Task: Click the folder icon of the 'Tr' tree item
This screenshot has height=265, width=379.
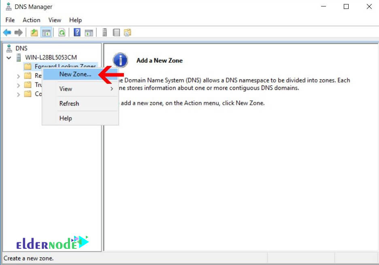Action: tap(28, 85)
